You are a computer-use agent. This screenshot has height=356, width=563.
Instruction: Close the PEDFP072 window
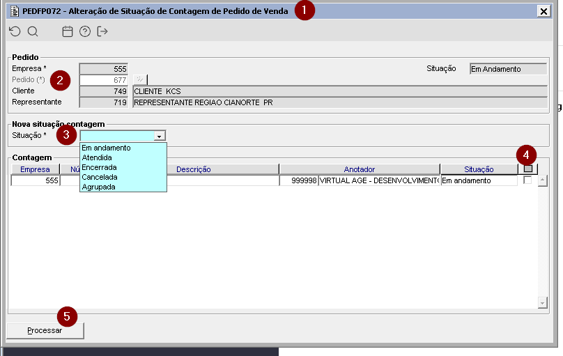[x=544, y=11]
